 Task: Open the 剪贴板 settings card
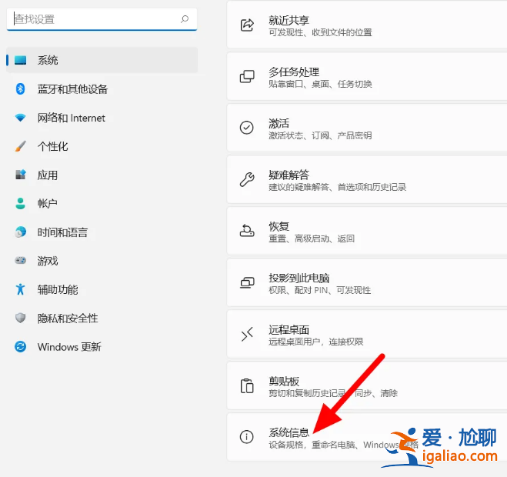click(x=367, y=385)
